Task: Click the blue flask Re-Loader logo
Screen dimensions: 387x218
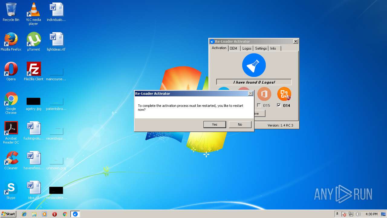Action: click(x=254, y=65)
